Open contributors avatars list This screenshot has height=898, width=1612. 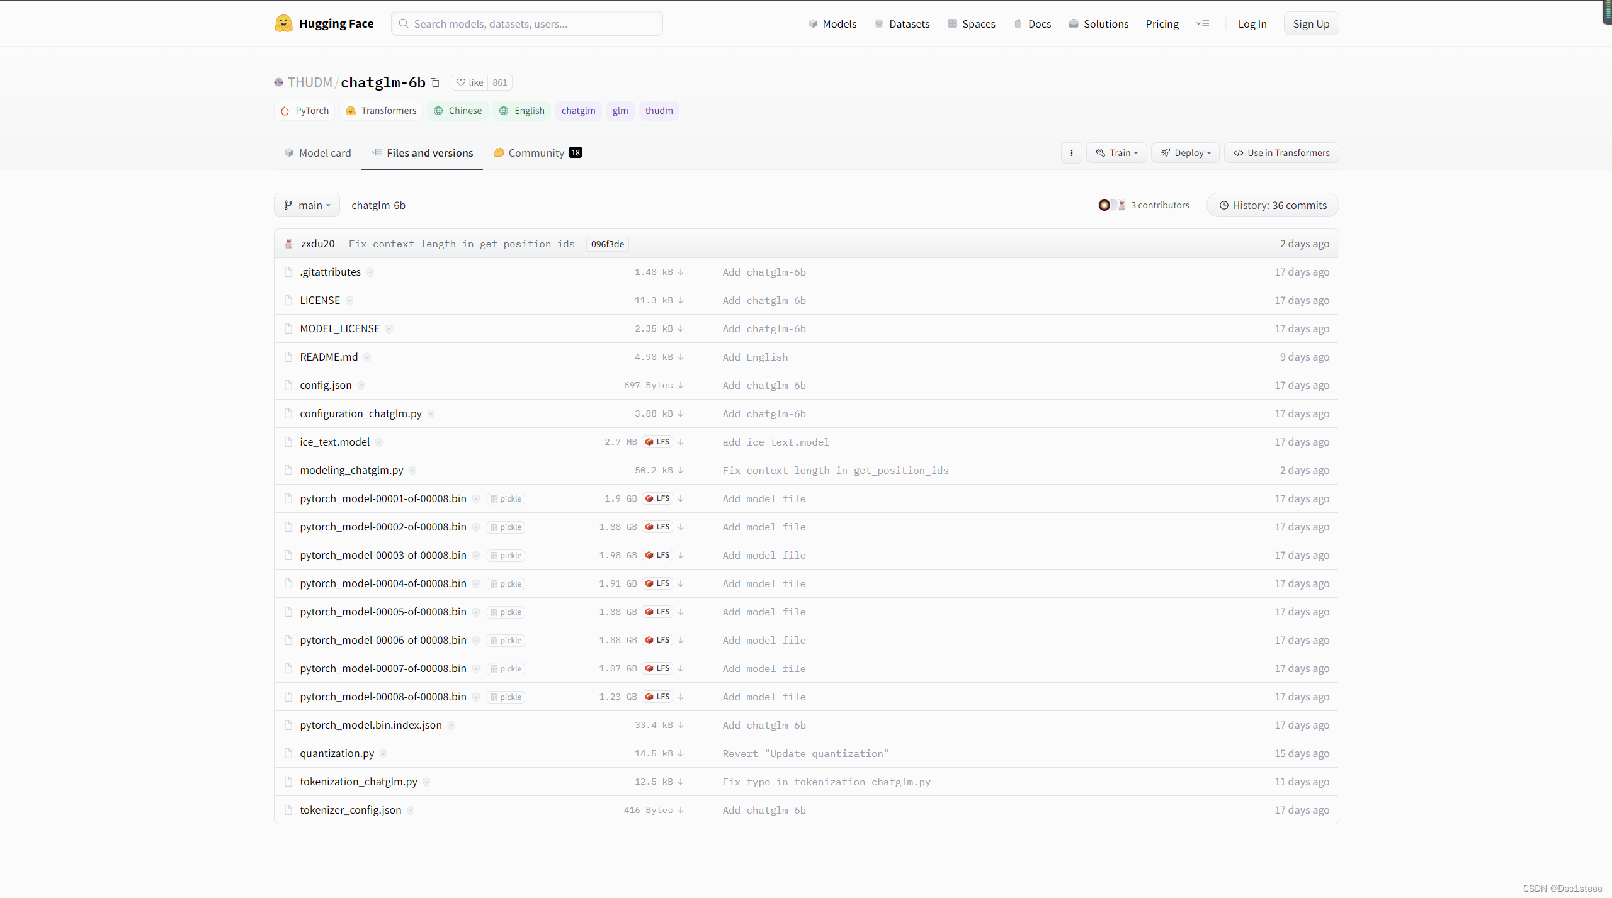point(1111,205)
